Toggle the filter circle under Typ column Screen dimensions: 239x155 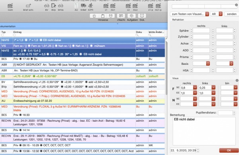(x=3, y=35)
